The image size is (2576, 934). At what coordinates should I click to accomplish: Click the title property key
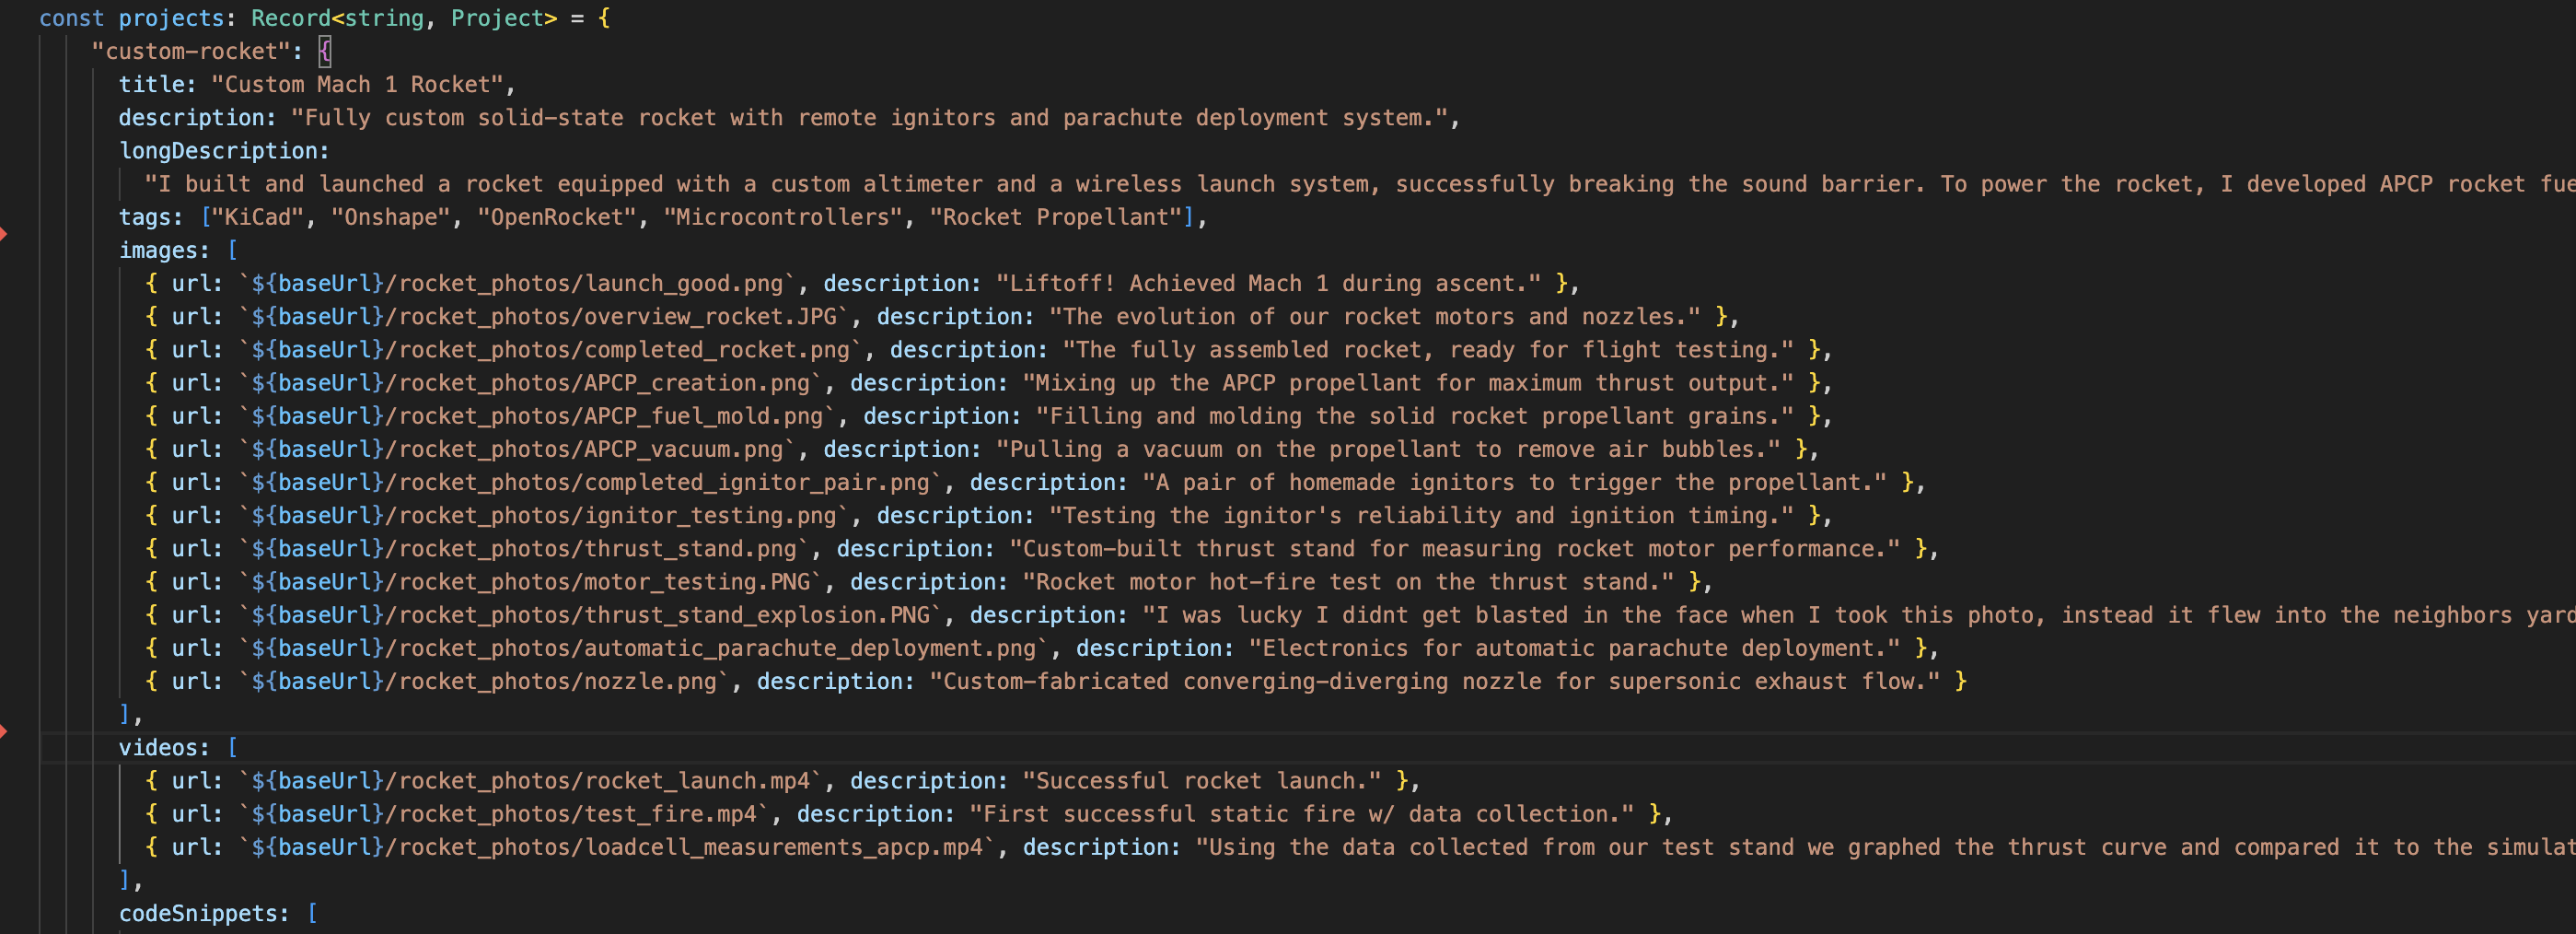click(x=154, y=84)
